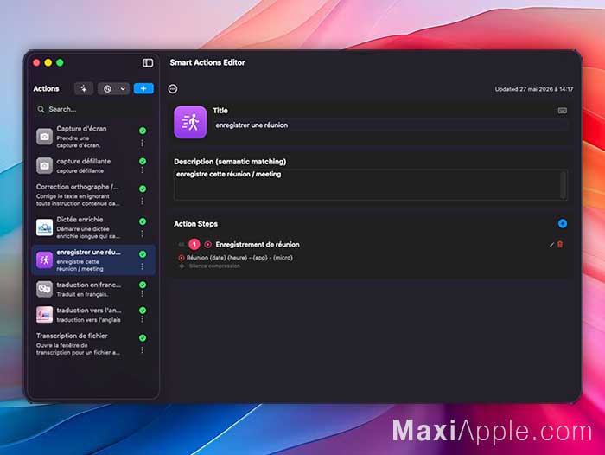Select traduction vers l'an... action
Screen dimensions: 605x455
coord(93,314)
